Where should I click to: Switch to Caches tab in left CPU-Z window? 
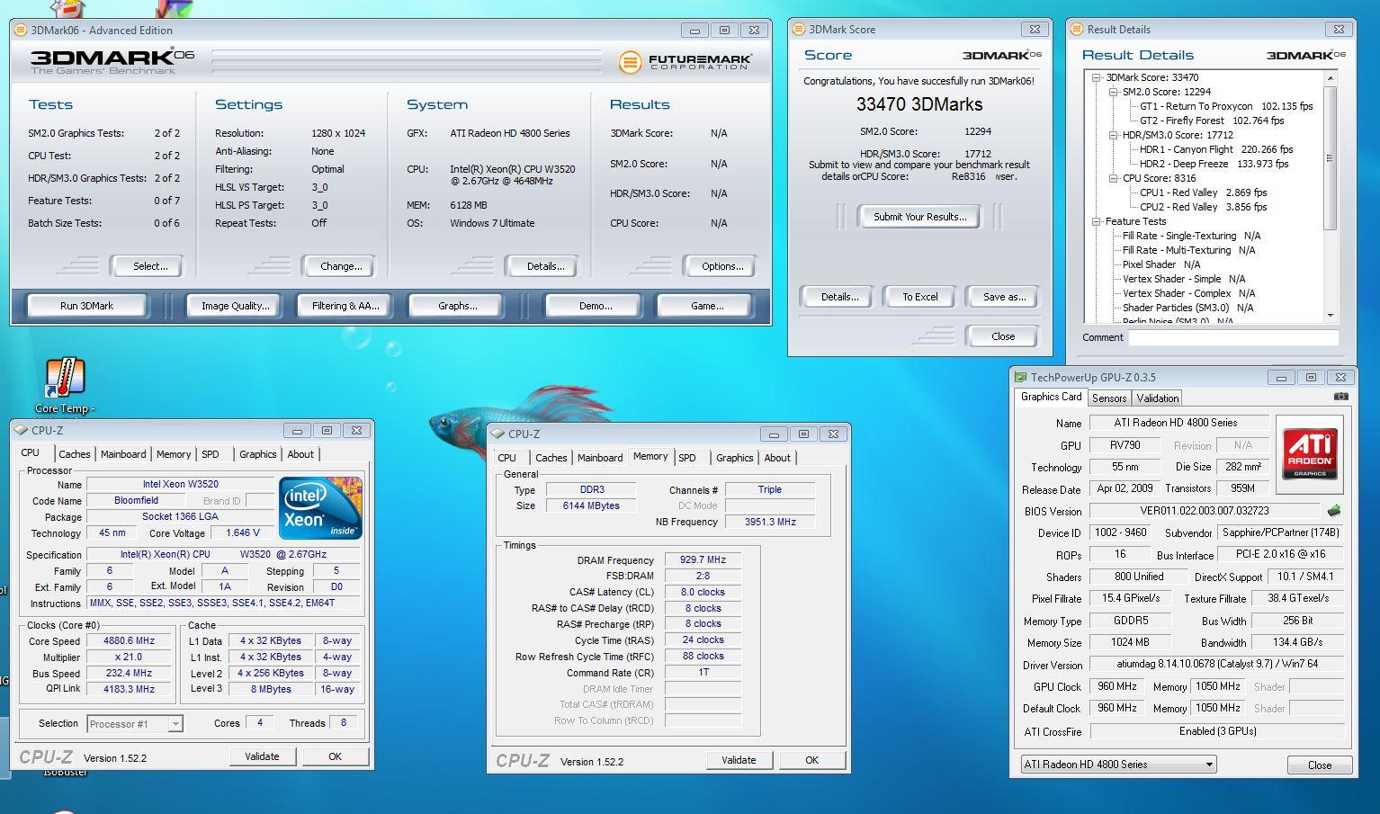click(74, 454)
